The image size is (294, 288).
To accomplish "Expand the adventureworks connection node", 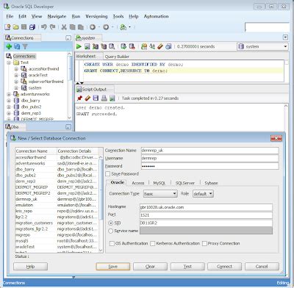I will [x=9, y=94].
